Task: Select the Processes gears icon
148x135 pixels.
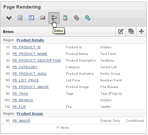Action: click(x=76, y=18)
